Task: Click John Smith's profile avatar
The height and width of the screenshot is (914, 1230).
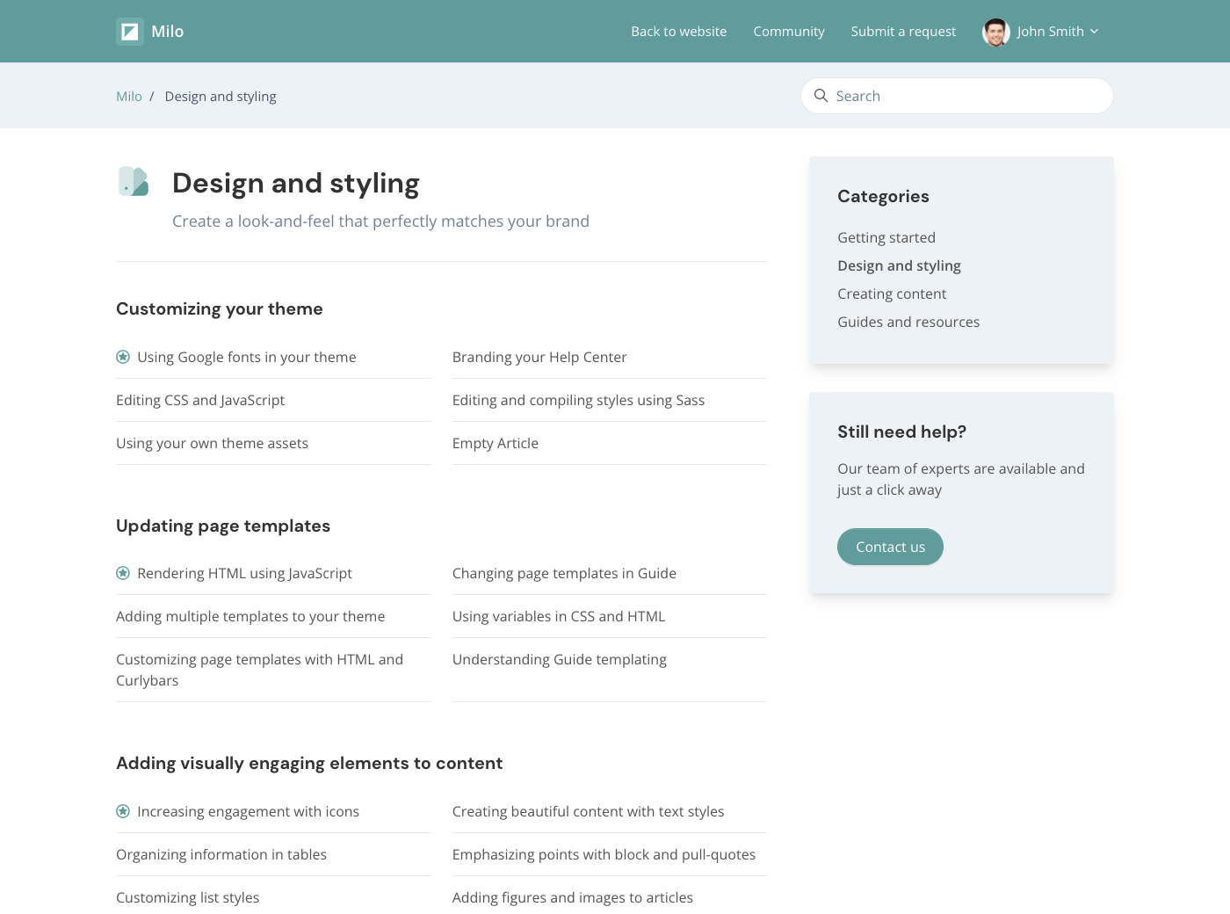Action: click(995, 32)
